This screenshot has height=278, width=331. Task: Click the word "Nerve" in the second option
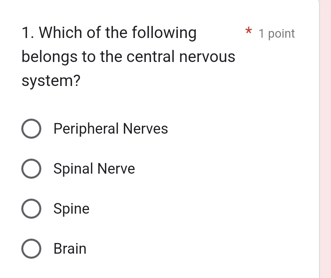pos(116,169)
